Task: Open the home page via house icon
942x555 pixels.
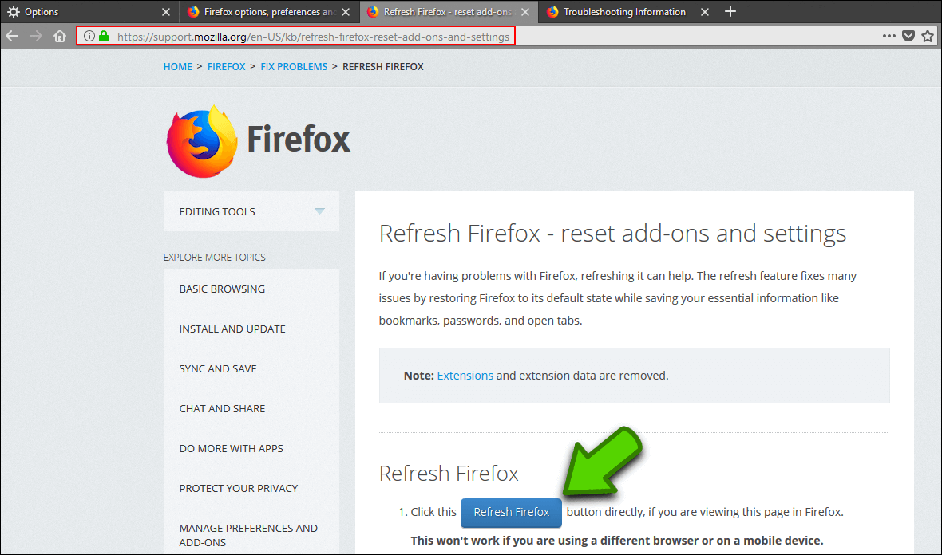Action: coord(60,36)
